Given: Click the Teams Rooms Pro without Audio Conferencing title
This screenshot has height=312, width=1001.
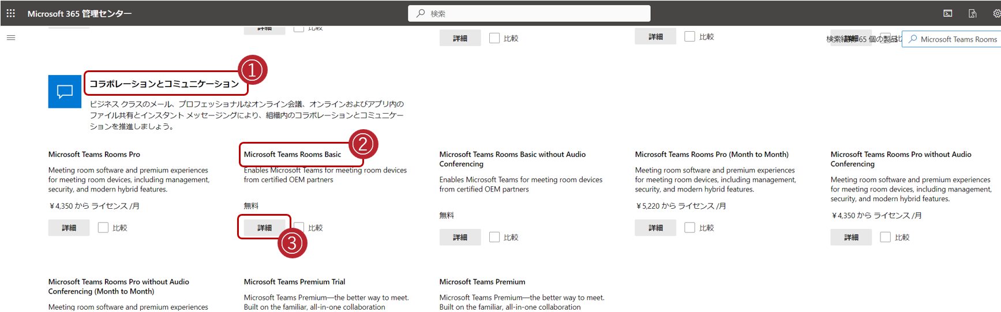Looking at the screenshot, I should coord(901,159).
